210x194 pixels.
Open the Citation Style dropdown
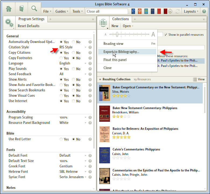(x=73, y=47)
